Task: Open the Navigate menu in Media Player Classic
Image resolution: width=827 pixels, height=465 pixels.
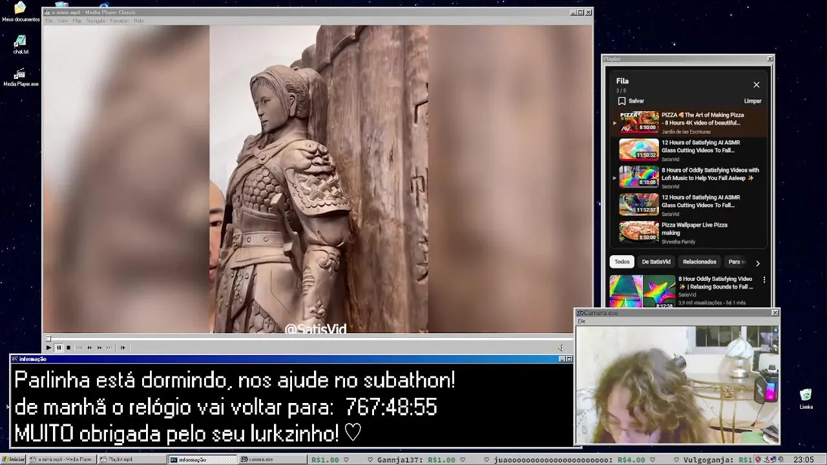Action: click(x=96, y=21)
